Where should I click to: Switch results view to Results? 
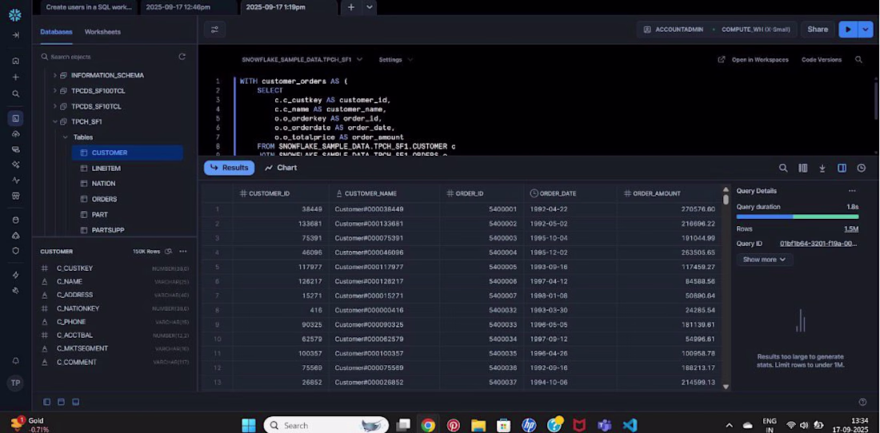point(229,168)
